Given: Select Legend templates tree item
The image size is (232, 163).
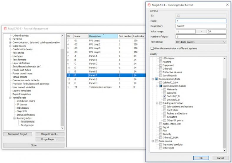Looking at the screenshot, I should [x=22, y=91].
